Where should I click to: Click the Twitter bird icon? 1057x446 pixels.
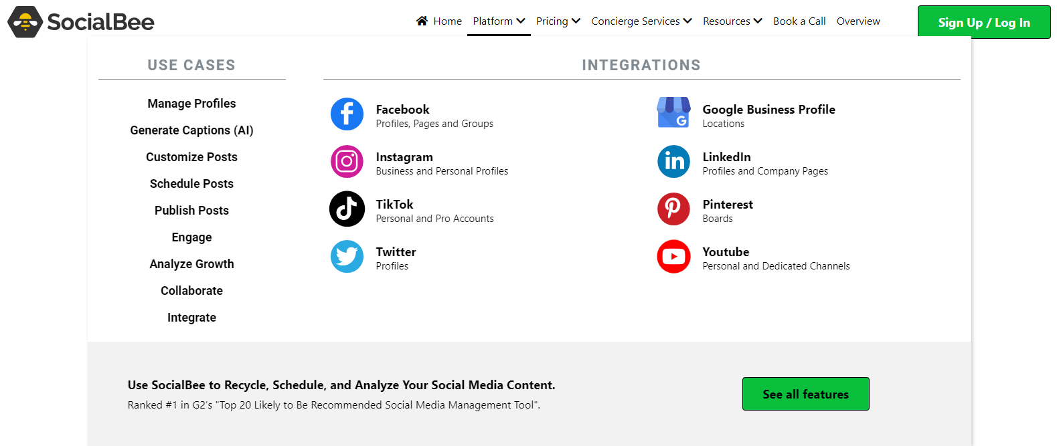tap(347, 257)
